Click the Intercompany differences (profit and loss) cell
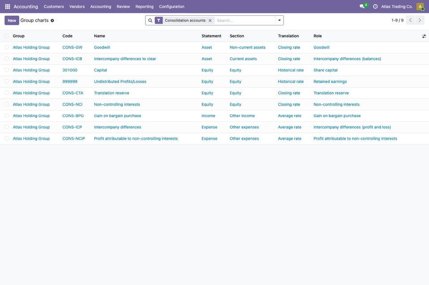Viewport: 429px width, 285px height. pyautogui.click(x=352, y=127)
